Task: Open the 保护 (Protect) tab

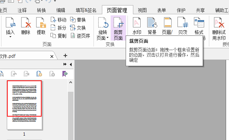Action: click(x=181, y=10)
